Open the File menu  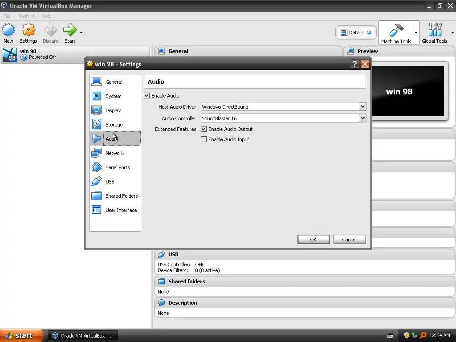tap(7, 16)
